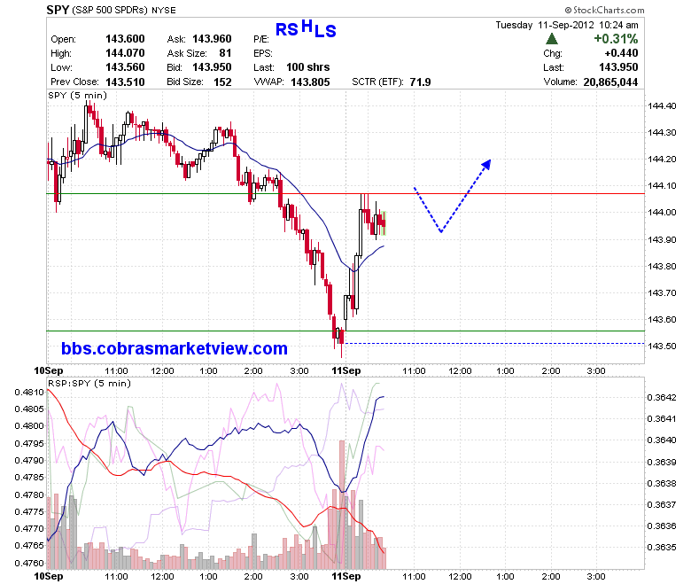Click the date text Tuesday 11-Sep-2012
691x584 pixels.
point(545,25)
